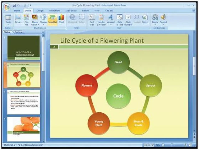199x150 pixels.
Task: Select slide 1 thumbnail
Action: pos(24,48)
